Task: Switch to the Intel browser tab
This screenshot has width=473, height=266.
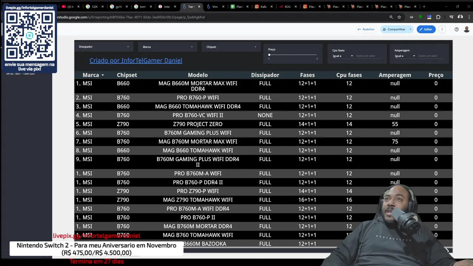Action: 167,6
